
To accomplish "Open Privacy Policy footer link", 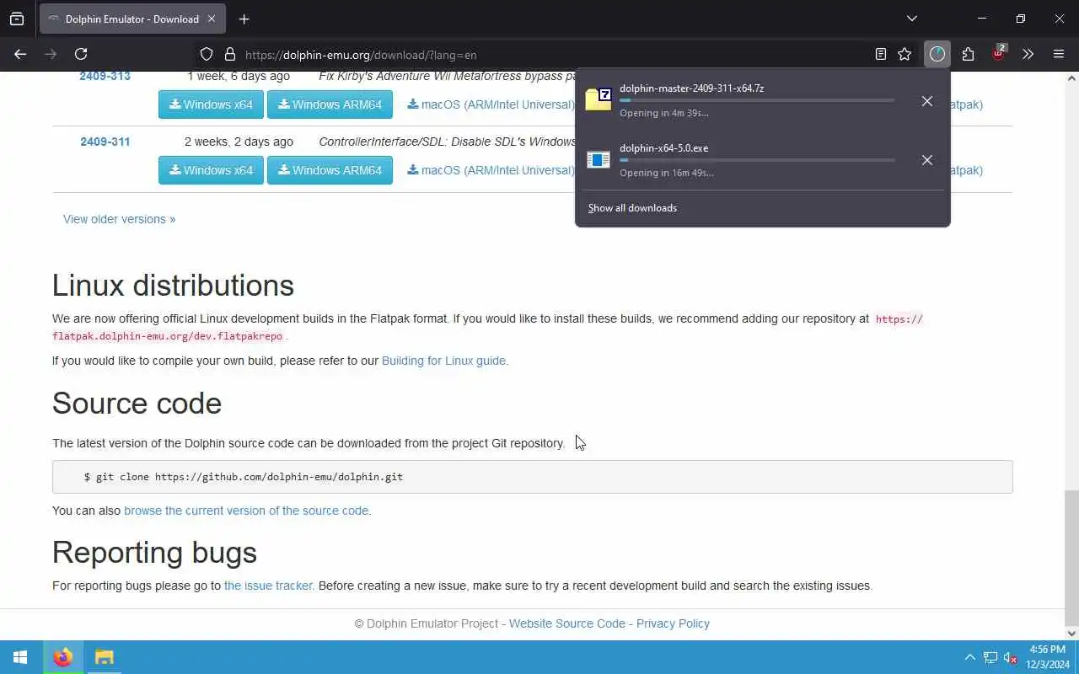I will click(x=673, y=623).
